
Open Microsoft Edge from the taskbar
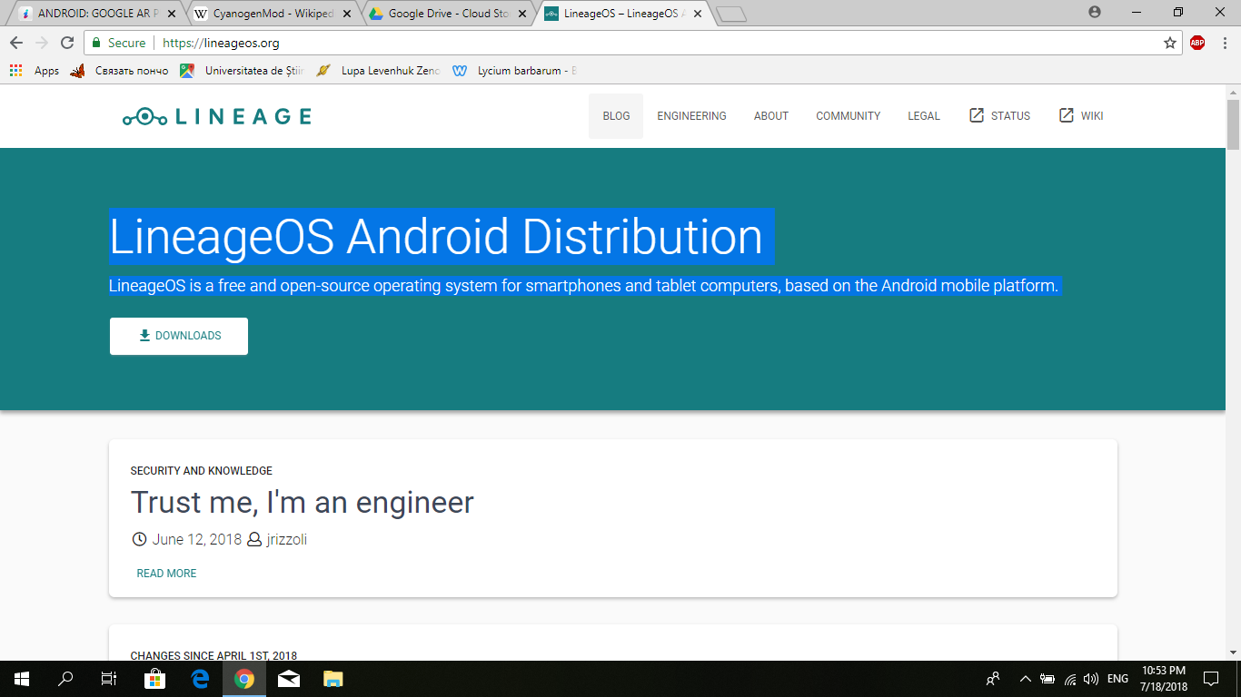pyautogui.click(x=200, y=679)
